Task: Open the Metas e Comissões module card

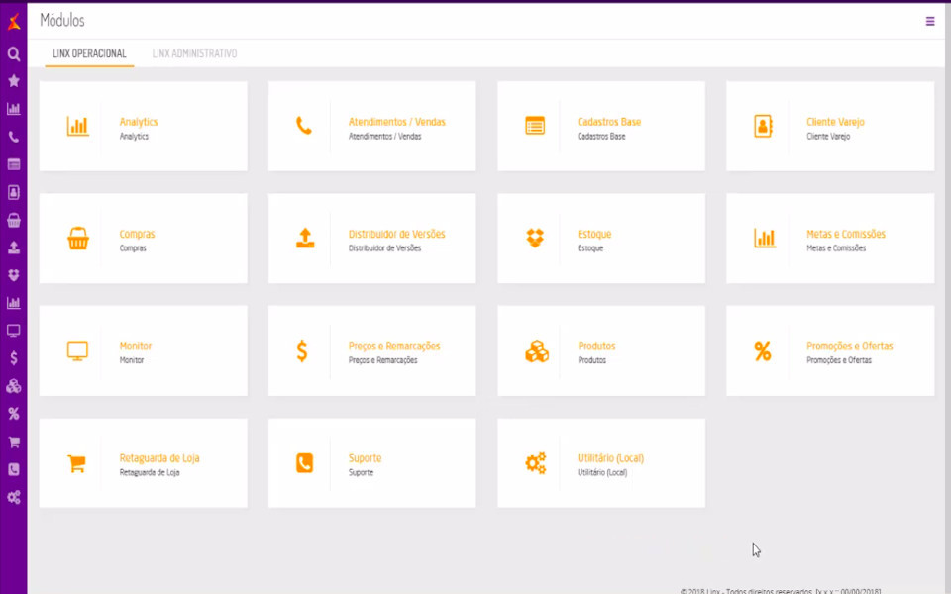Action: coord(830,239)
